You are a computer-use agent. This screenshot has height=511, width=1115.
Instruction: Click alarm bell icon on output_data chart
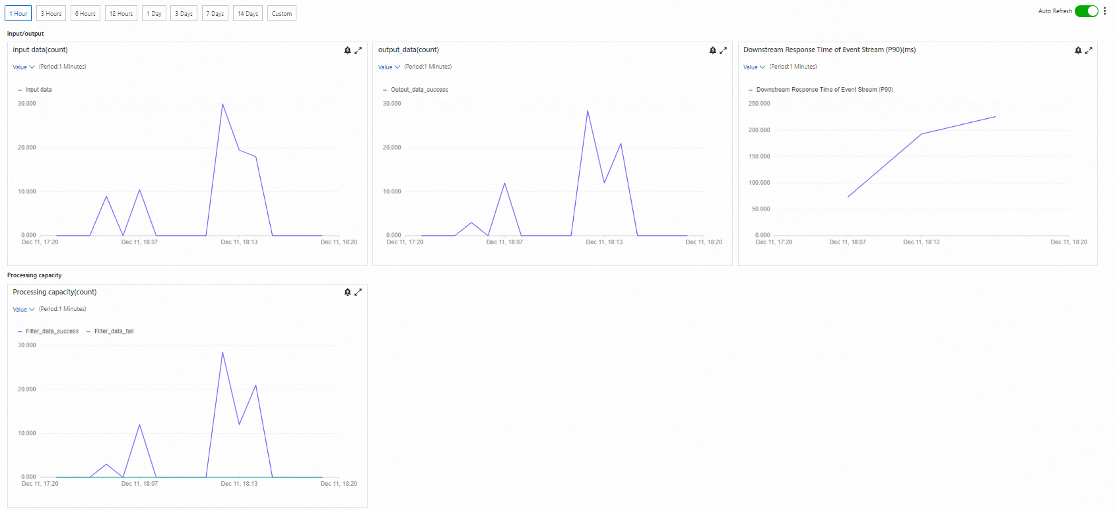pyautogui.click(x=713, y=50)
